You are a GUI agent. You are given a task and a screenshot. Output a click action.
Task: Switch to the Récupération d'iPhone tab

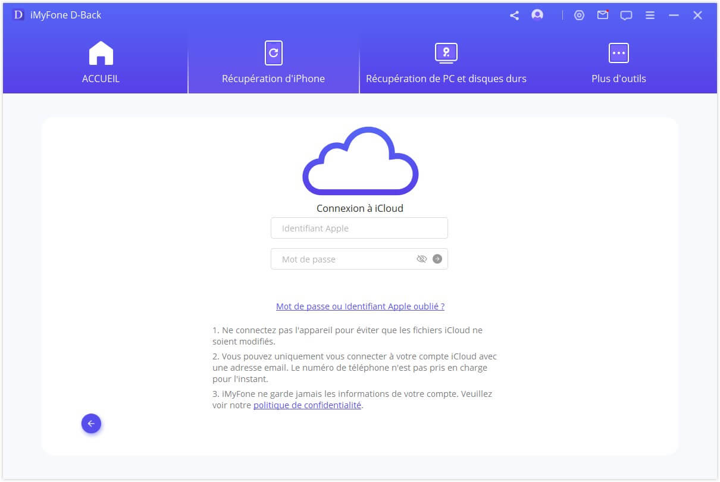click(273, 78)
